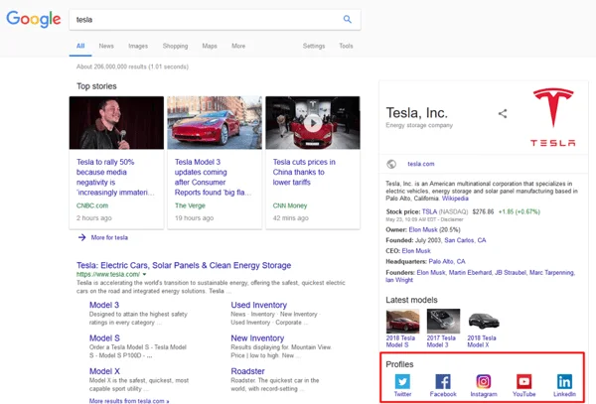Open Tesla's YouTube profile icon
The height and width of the screenshot is (404, 596).
pyautogui.click(x=523, y=381)
